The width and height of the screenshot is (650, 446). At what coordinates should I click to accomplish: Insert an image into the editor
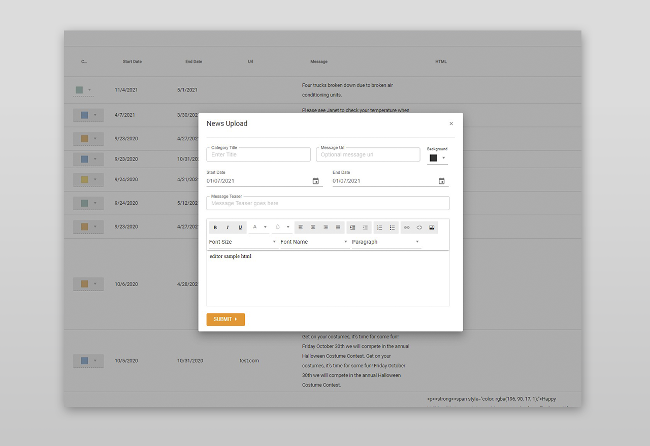(432, 228)
